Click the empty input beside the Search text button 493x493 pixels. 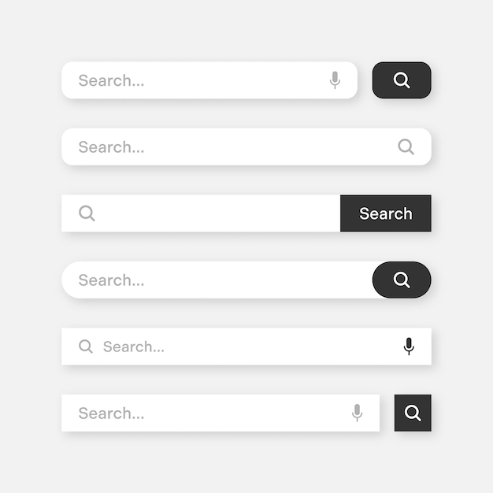(201, 213)
